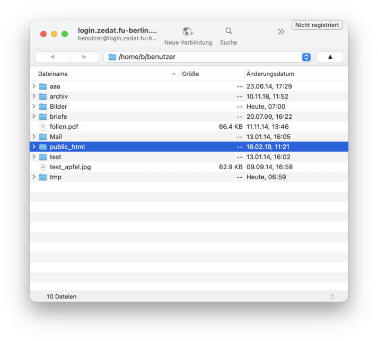Expand the public_html folder
The image size is (378, 341).
(x=34, y=147)
